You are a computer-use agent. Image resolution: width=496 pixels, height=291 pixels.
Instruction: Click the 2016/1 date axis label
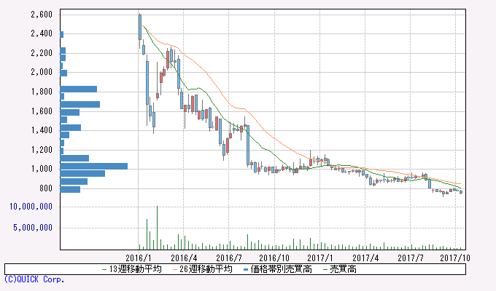(139, 258)
